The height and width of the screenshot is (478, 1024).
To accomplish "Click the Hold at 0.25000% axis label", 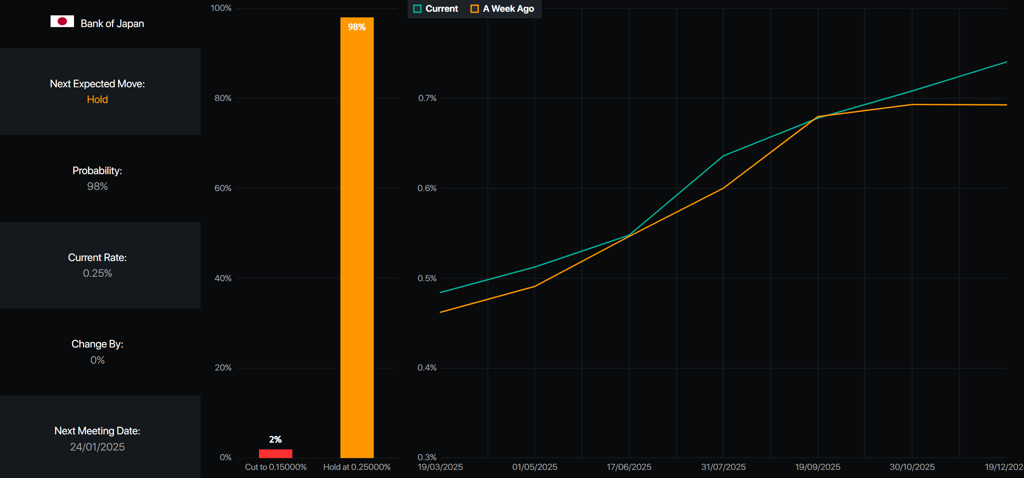I will [x=357, y=467].
